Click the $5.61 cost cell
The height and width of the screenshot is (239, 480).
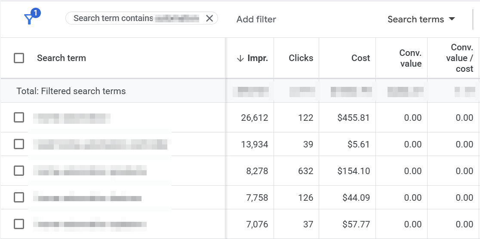click(x=358, y=144)
